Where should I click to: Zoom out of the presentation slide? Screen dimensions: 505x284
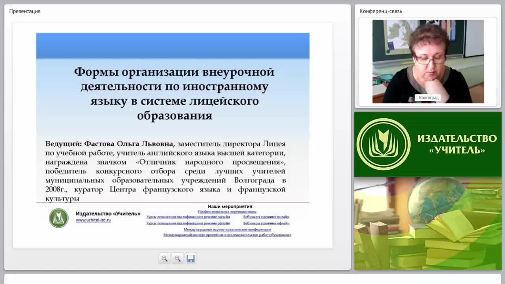pyautogui.click(x=178, y=259)
